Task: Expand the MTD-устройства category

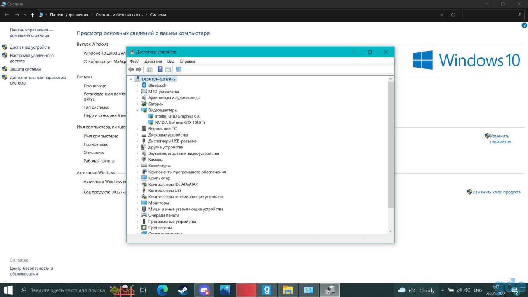Action: point(138,92)
